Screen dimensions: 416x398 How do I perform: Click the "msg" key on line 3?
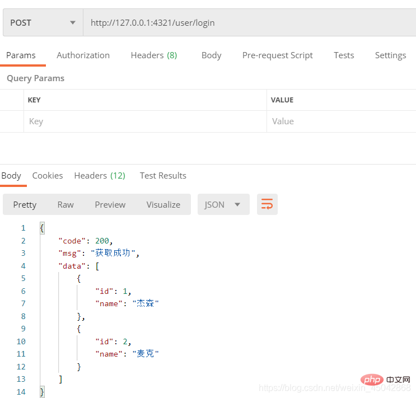pos(70,254)
